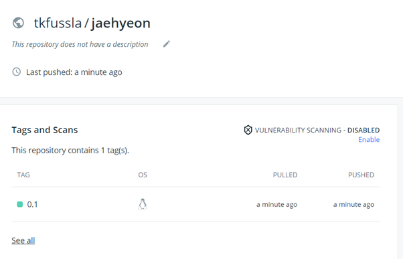Viewport: 403px width, 259px height.
Task: Click the pencil icon to edit description
Action: click(x=167, y=44)
